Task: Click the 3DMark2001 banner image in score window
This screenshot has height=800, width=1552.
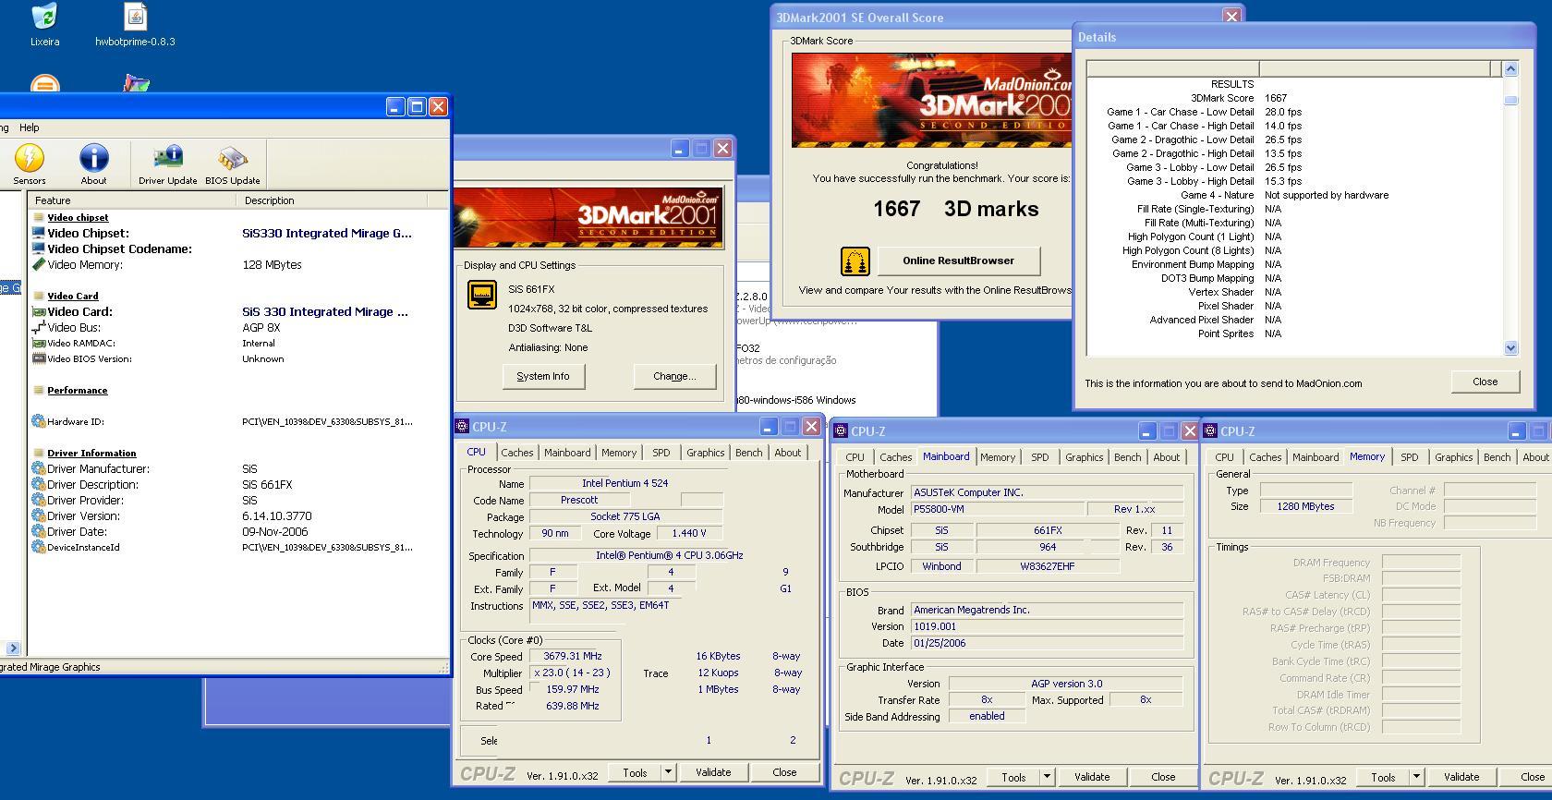Action: 931,100
